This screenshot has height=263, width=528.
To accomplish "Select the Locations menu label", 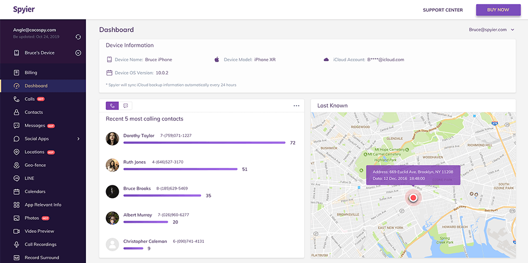I will [34, 152].
